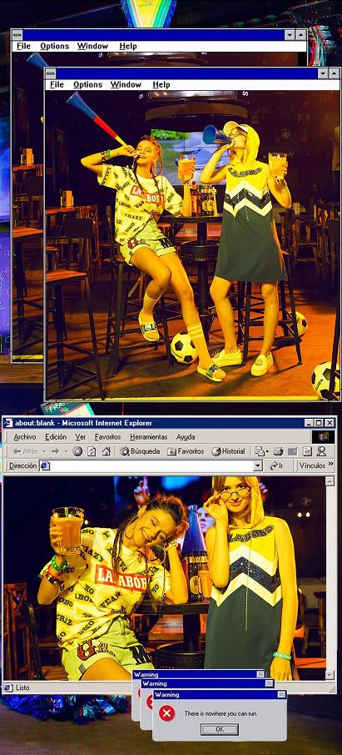
Task: Click the vuvuzela party photo in the front retro window
Action: pos(192,244)
